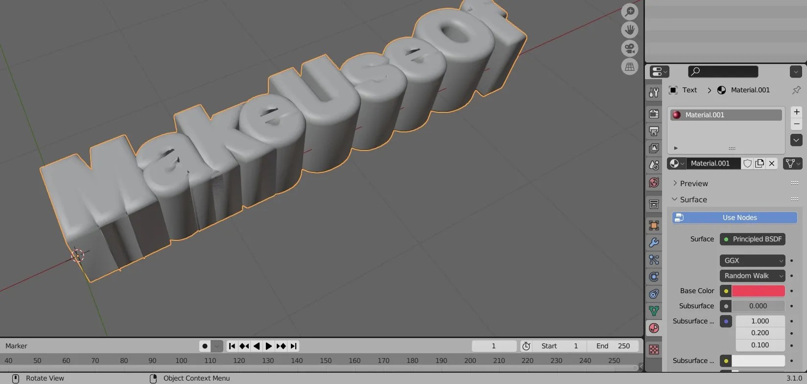Open the material link mode dropdown
This screenshot has width=807, height=384.
pyautogui.click(x=792, y=163)
